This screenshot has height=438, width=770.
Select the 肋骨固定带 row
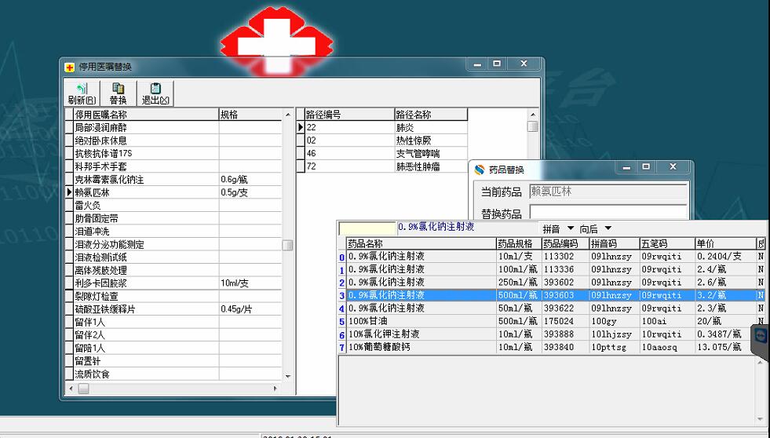point(173,218)
